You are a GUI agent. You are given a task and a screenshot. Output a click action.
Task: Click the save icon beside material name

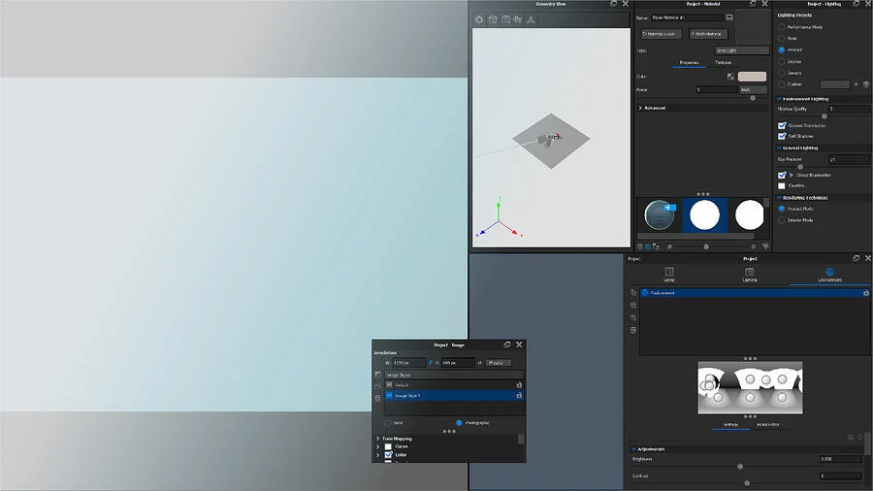728,17
